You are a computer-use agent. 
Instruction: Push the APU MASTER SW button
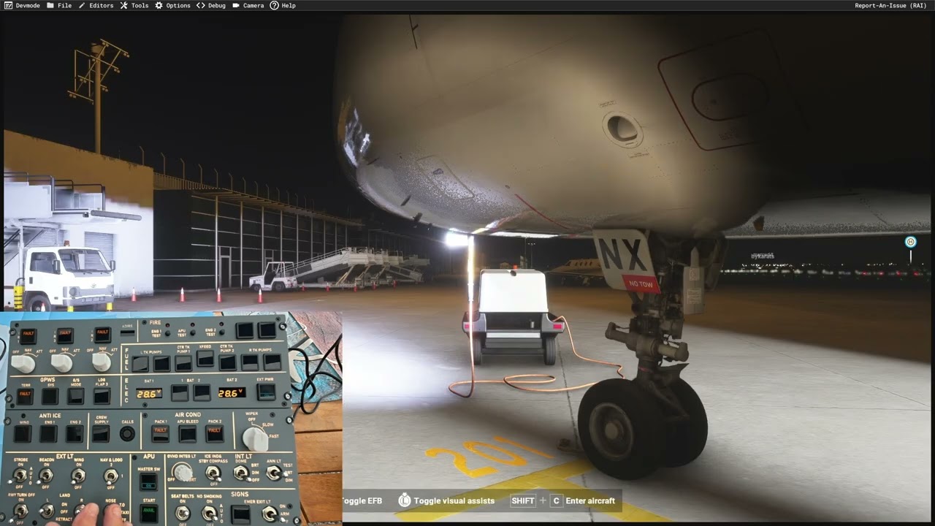(148, 481)
